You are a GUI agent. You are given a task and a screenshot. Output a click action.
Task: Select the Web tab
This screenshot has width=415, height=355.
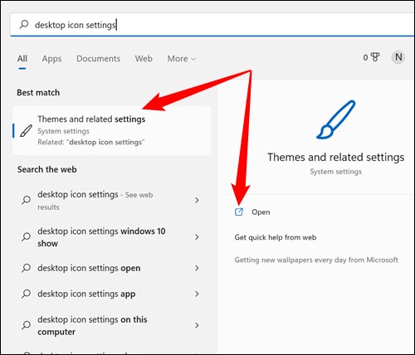click(x=144, y=59)
